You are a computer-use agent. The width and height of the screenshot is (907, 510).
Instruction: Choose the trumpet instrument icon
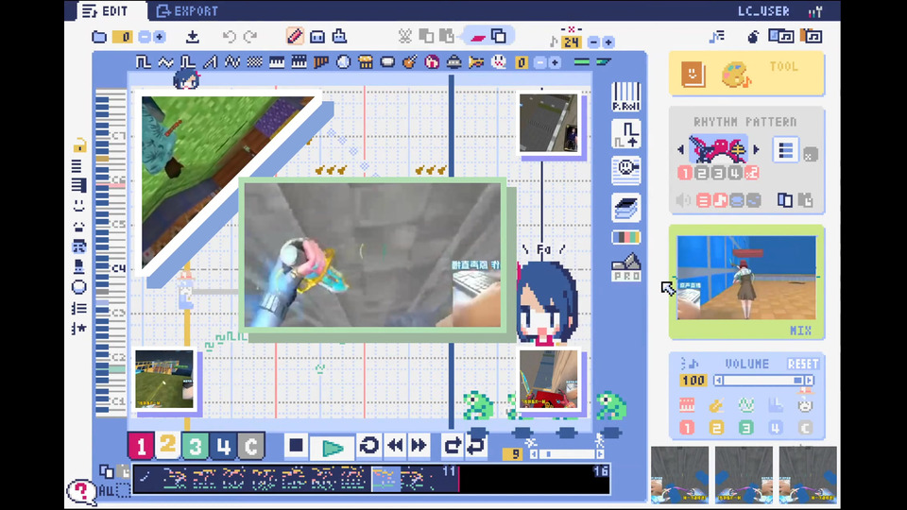(x=476, y=62)
